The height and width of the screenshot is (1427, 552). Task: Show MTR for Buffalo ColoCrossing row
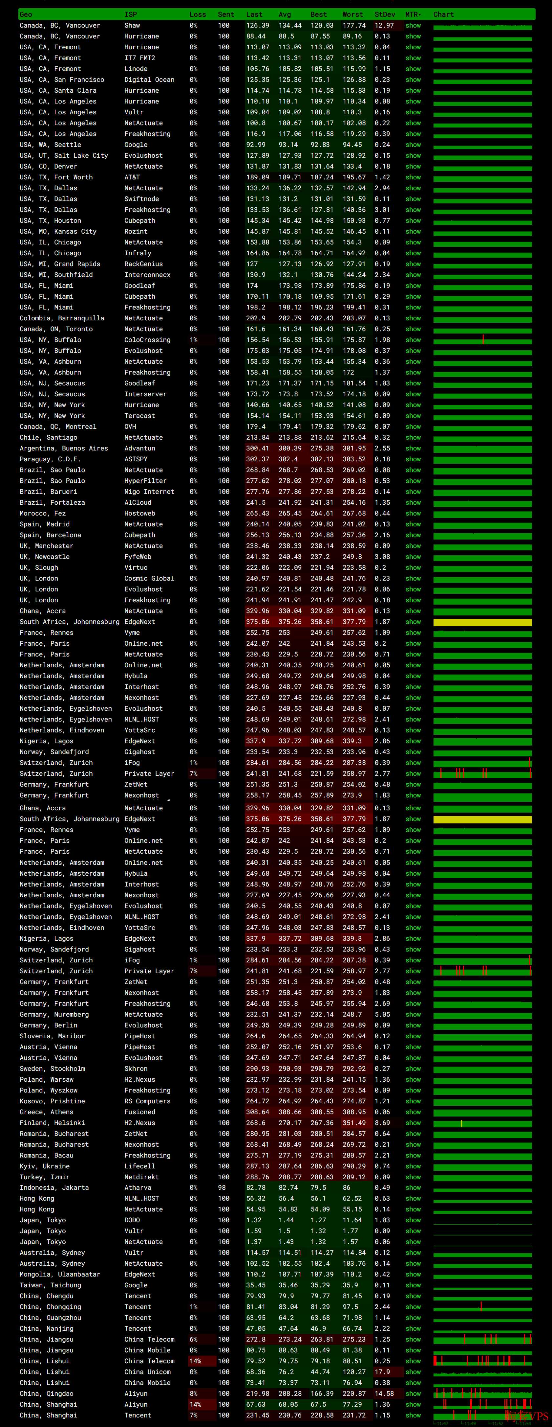tap(413, 340)
